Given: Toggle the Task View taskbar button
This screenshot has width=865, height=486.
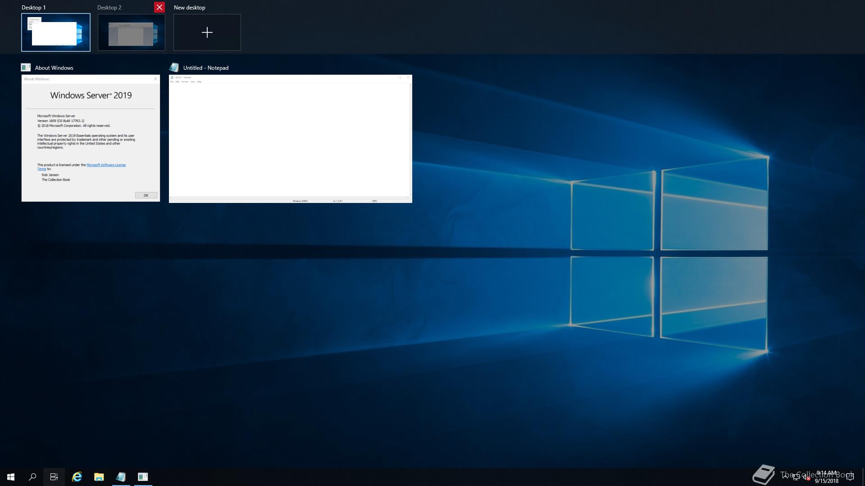Looking at the screenshot, I should [54, 477].
